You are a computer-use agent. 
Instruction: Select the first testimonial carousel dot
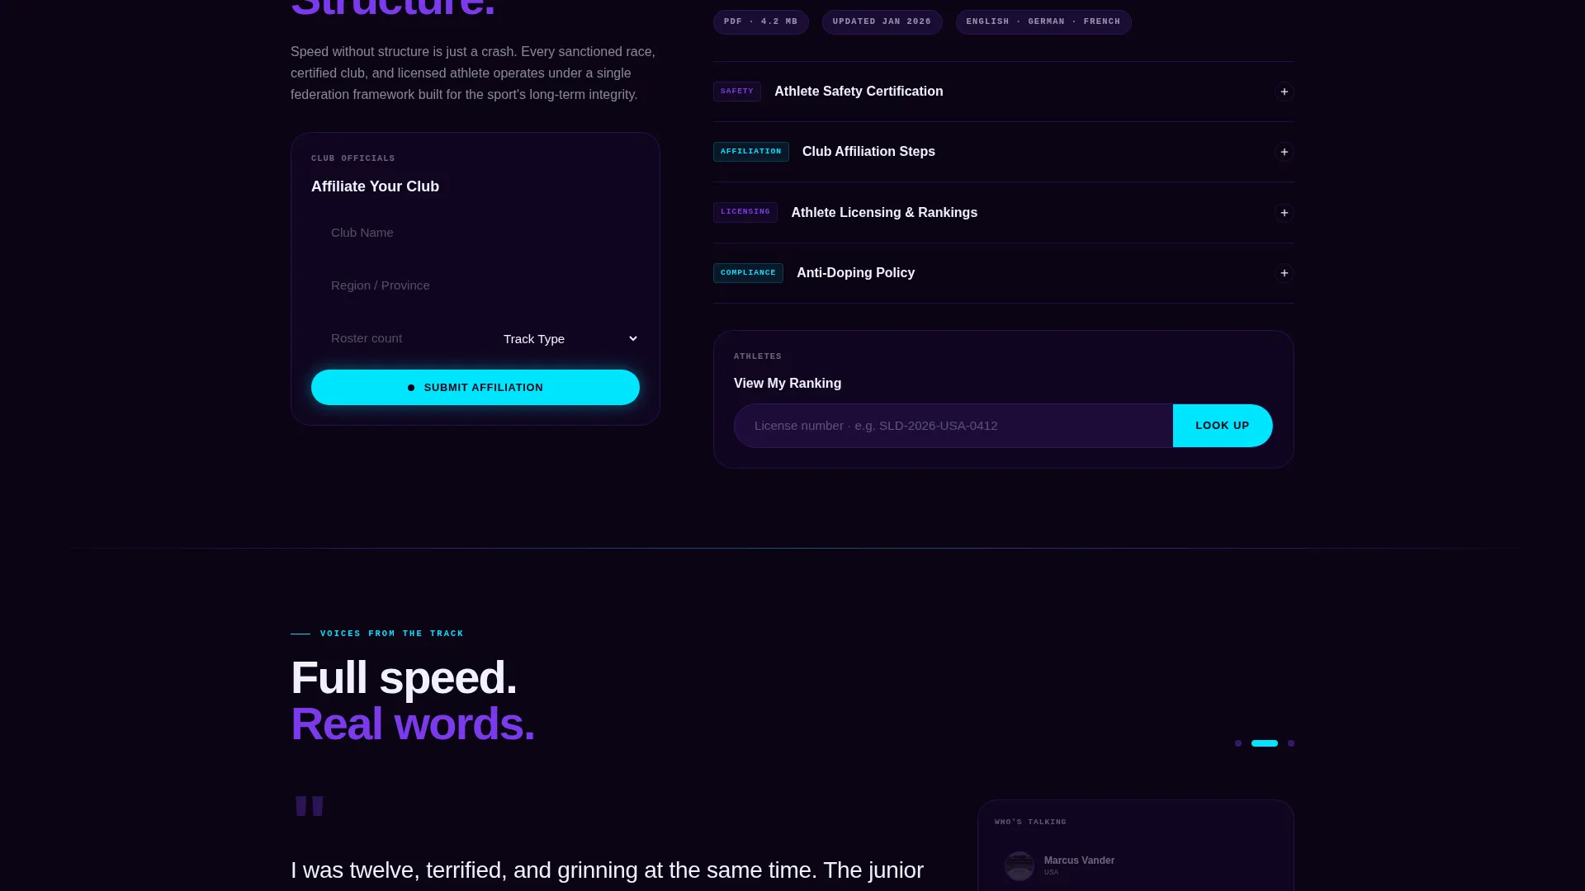tap(1238, 743)
